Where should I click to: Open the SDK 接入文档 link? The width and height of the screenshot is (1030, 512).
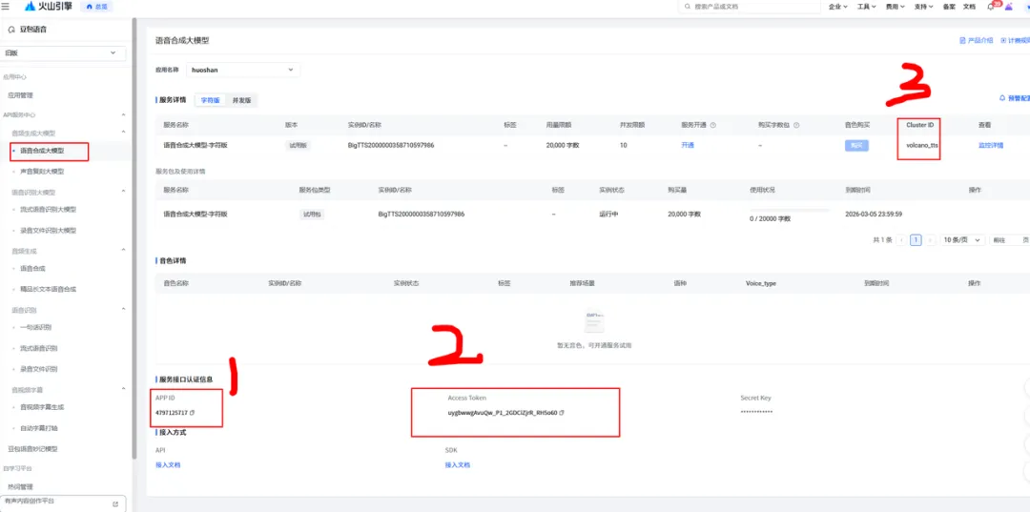click(x=457, y=464)
